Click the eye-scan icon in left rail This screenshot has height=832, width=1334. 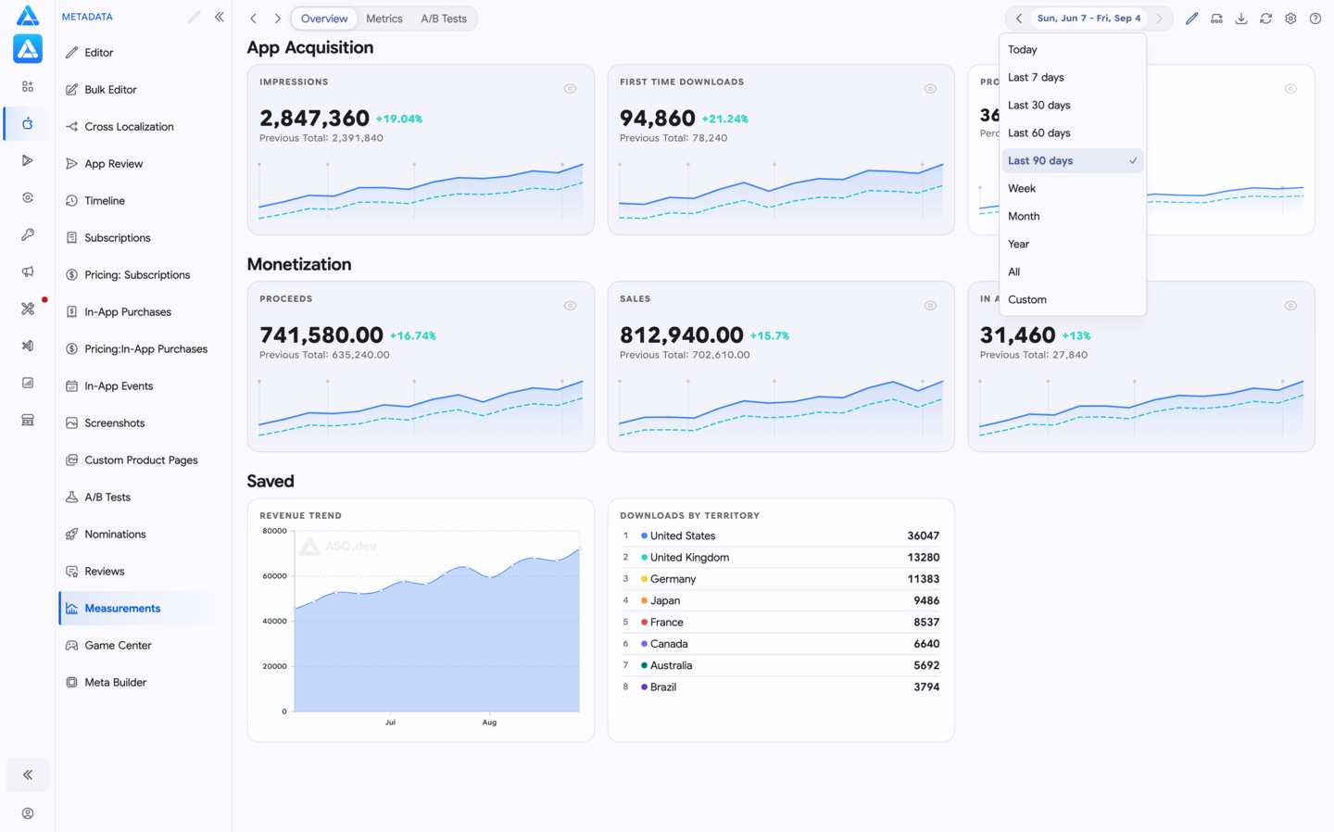tap(28, 197)
